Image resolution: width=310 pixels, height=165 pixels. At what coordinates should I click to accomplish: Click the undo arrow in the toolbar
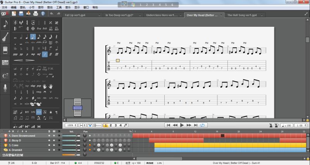point(52,14)
